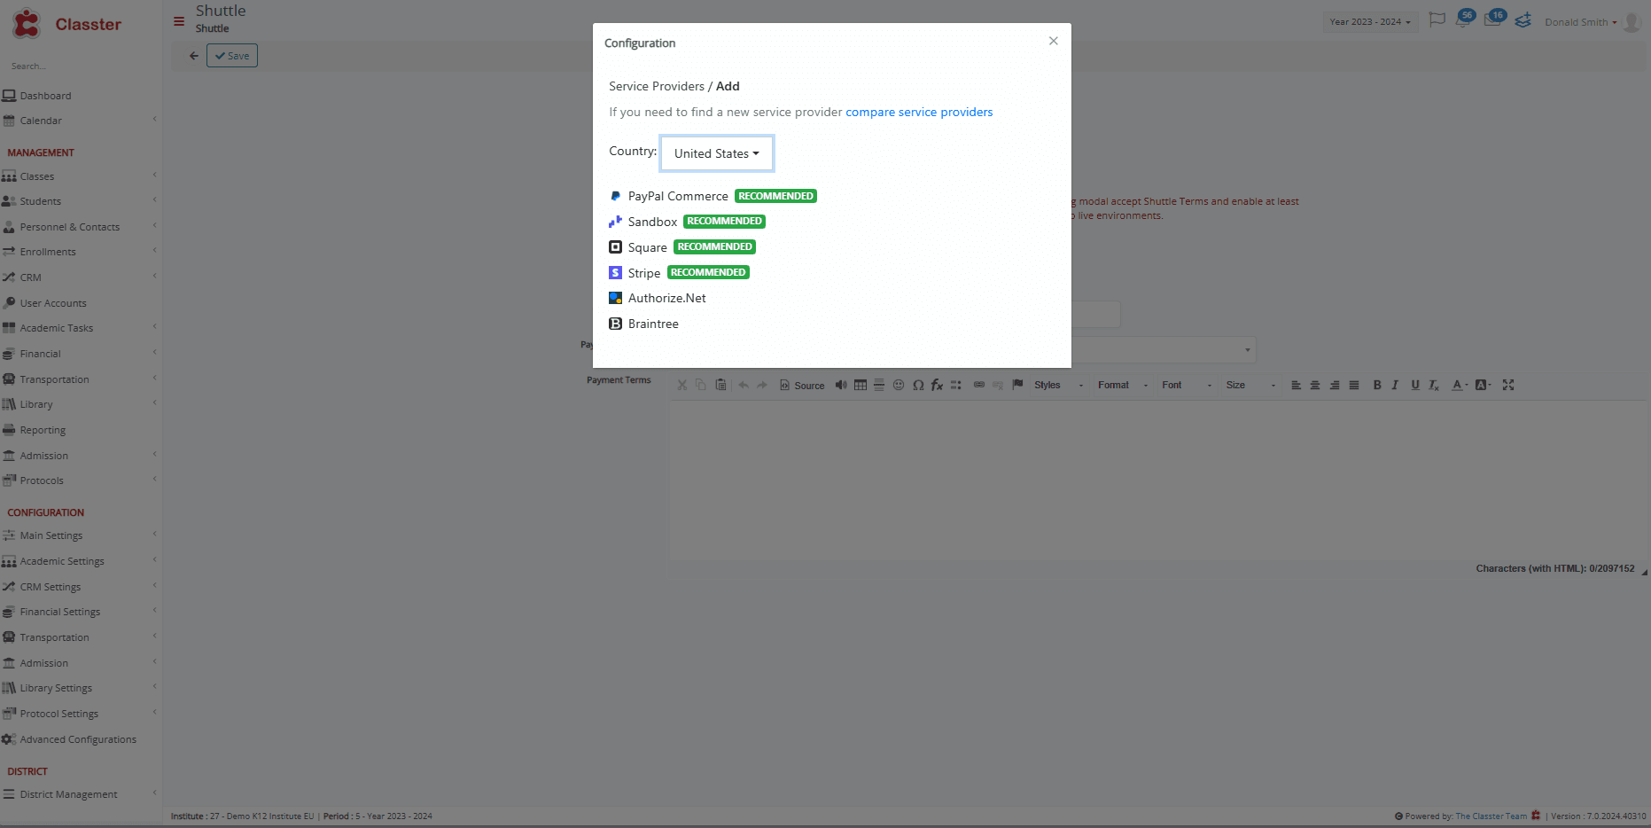
Task: Toggle the hamburger sidebar menu icon
Action: click(179, 21)
